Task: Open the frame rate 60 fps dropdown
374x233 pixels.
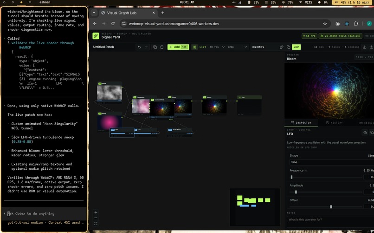Action: pyautogui.click(x=217, y=47)
